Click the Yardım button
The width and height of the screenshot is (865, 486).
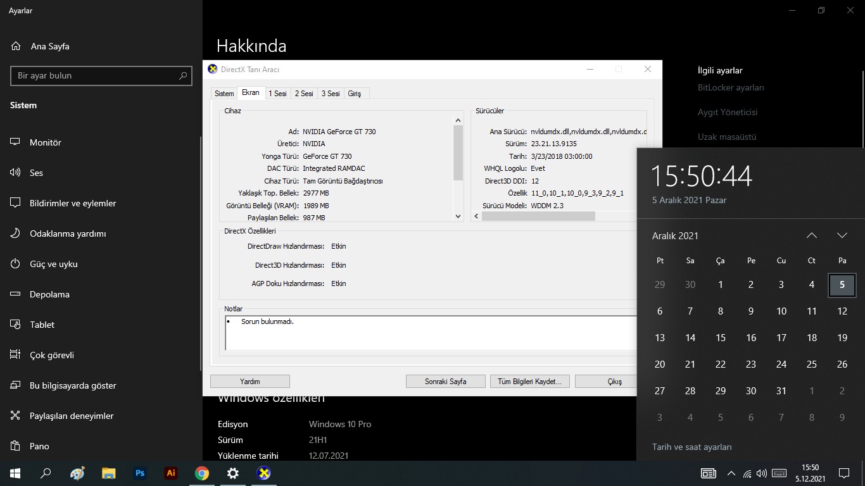coord(250,382)
